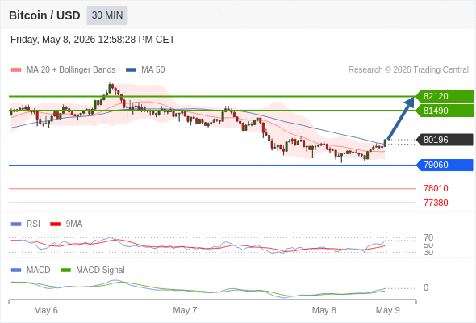Click the May 9 date axis label
Viewport: 476px width, 323px height.
[x=388, y=310]
